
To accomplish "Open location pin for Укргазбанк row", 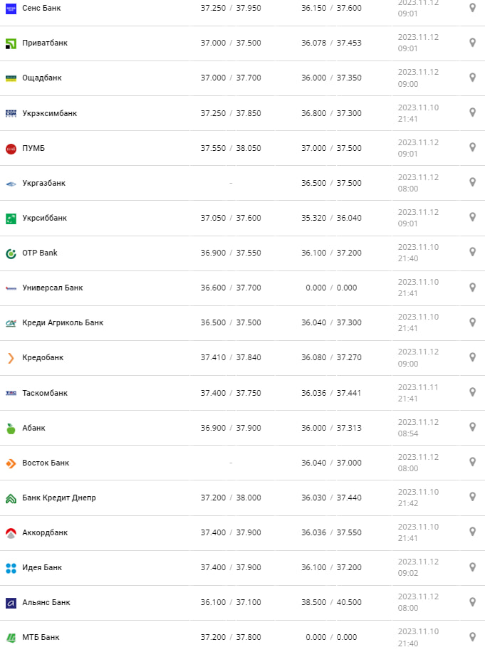I will 472,183.
